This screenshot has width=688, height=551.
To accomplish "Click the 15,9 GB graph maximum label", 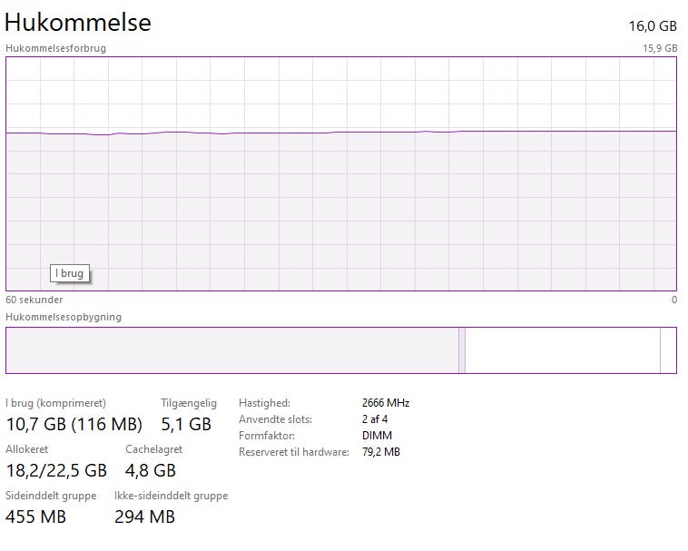I will pos(660,48).
